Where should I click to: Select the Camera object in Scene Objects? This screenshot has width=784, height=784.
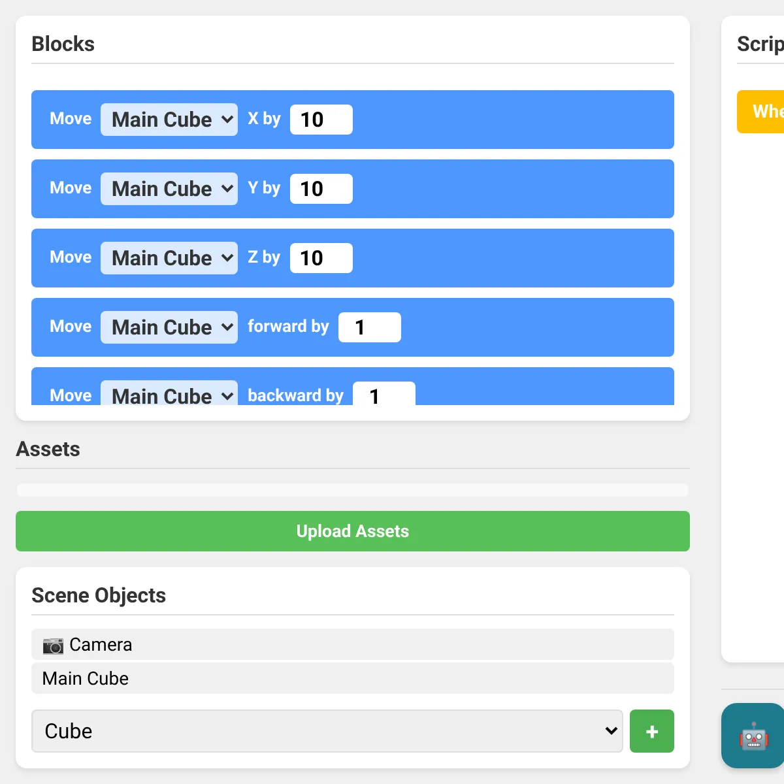pos(353,644)
